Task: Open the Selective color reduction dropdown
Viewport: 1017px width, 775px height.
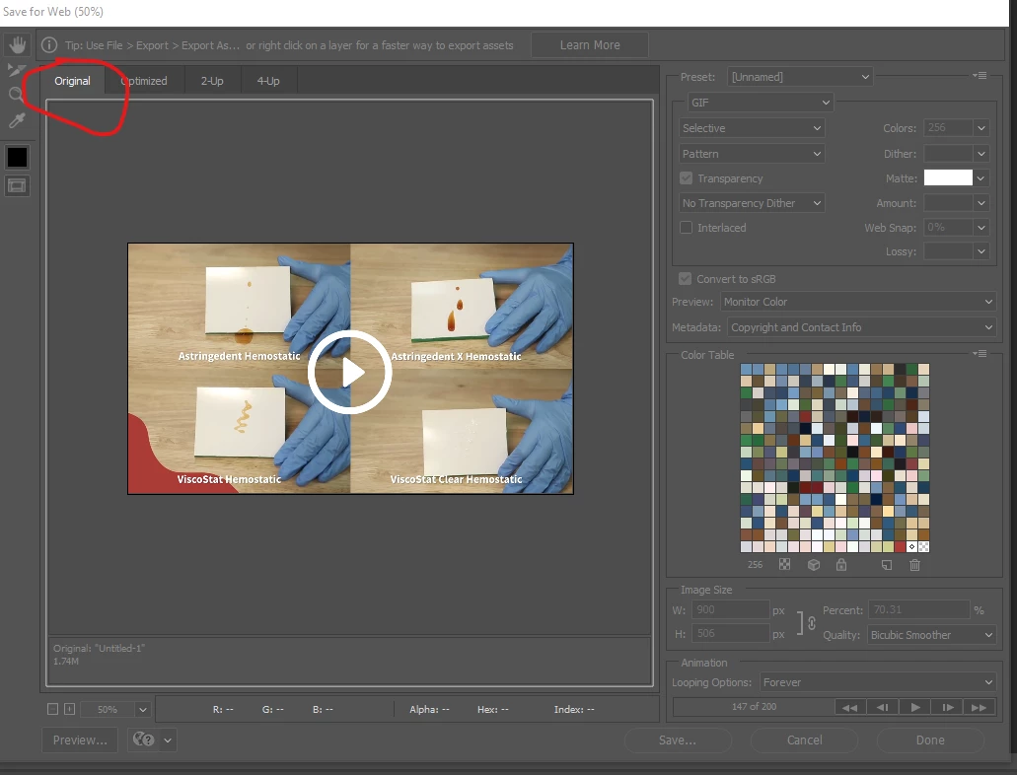Action: [751, 128]
